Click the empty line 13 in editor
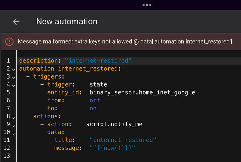Image resolution: width=241 pixels, height=162 pixels. point(105,156)
